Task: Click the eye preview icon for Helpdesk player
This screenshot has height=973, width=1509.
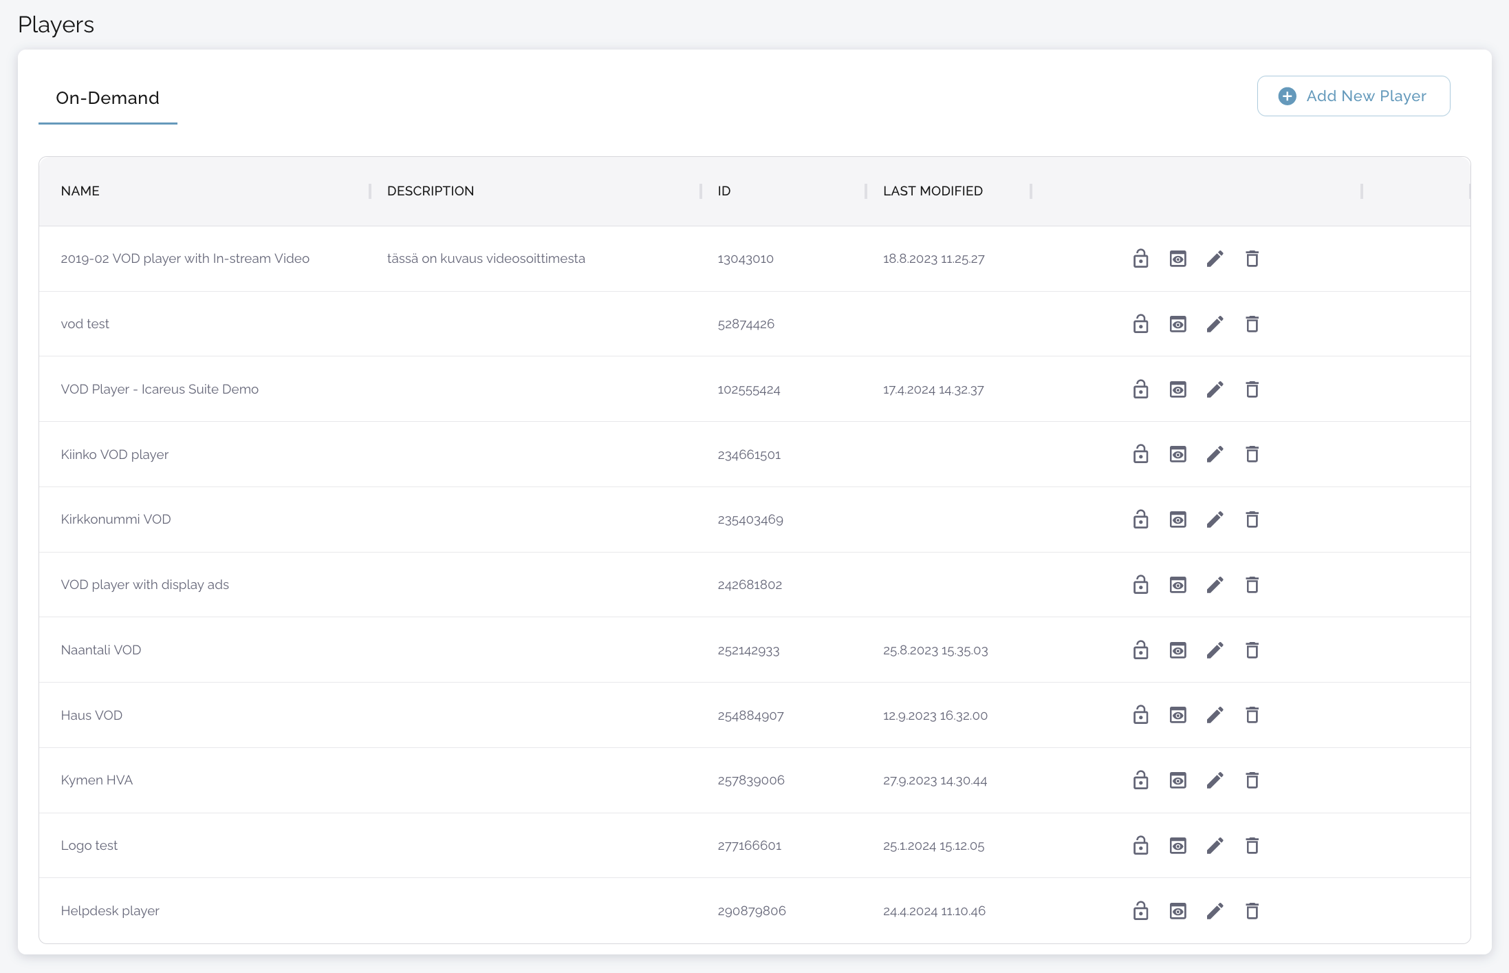Action: pyautogui.click(x=1177, y=911)
